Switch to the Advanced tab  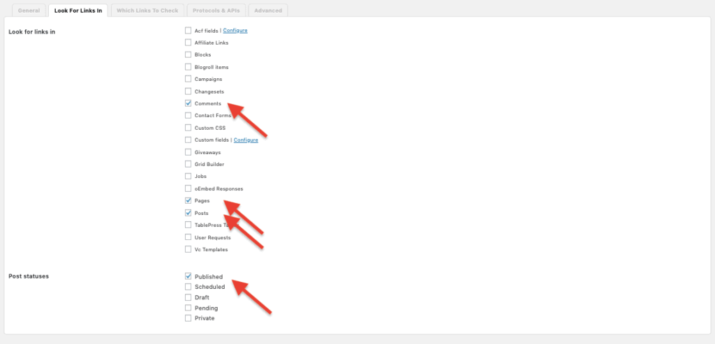(x=267, y=10)
